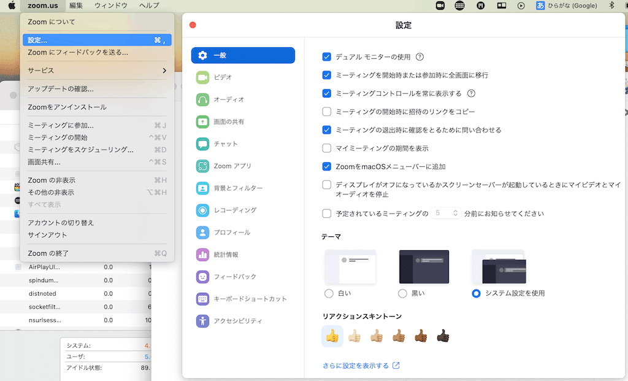
Task: Open the フィードバック smiley icon
Action: pos(202,277)
